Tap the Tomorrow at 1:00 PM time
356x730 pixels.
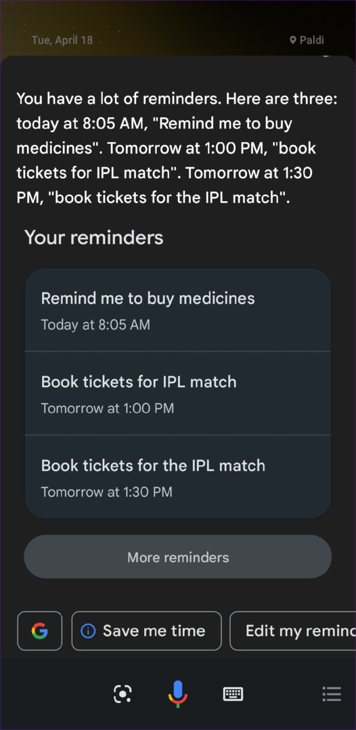tap(108, 409)
